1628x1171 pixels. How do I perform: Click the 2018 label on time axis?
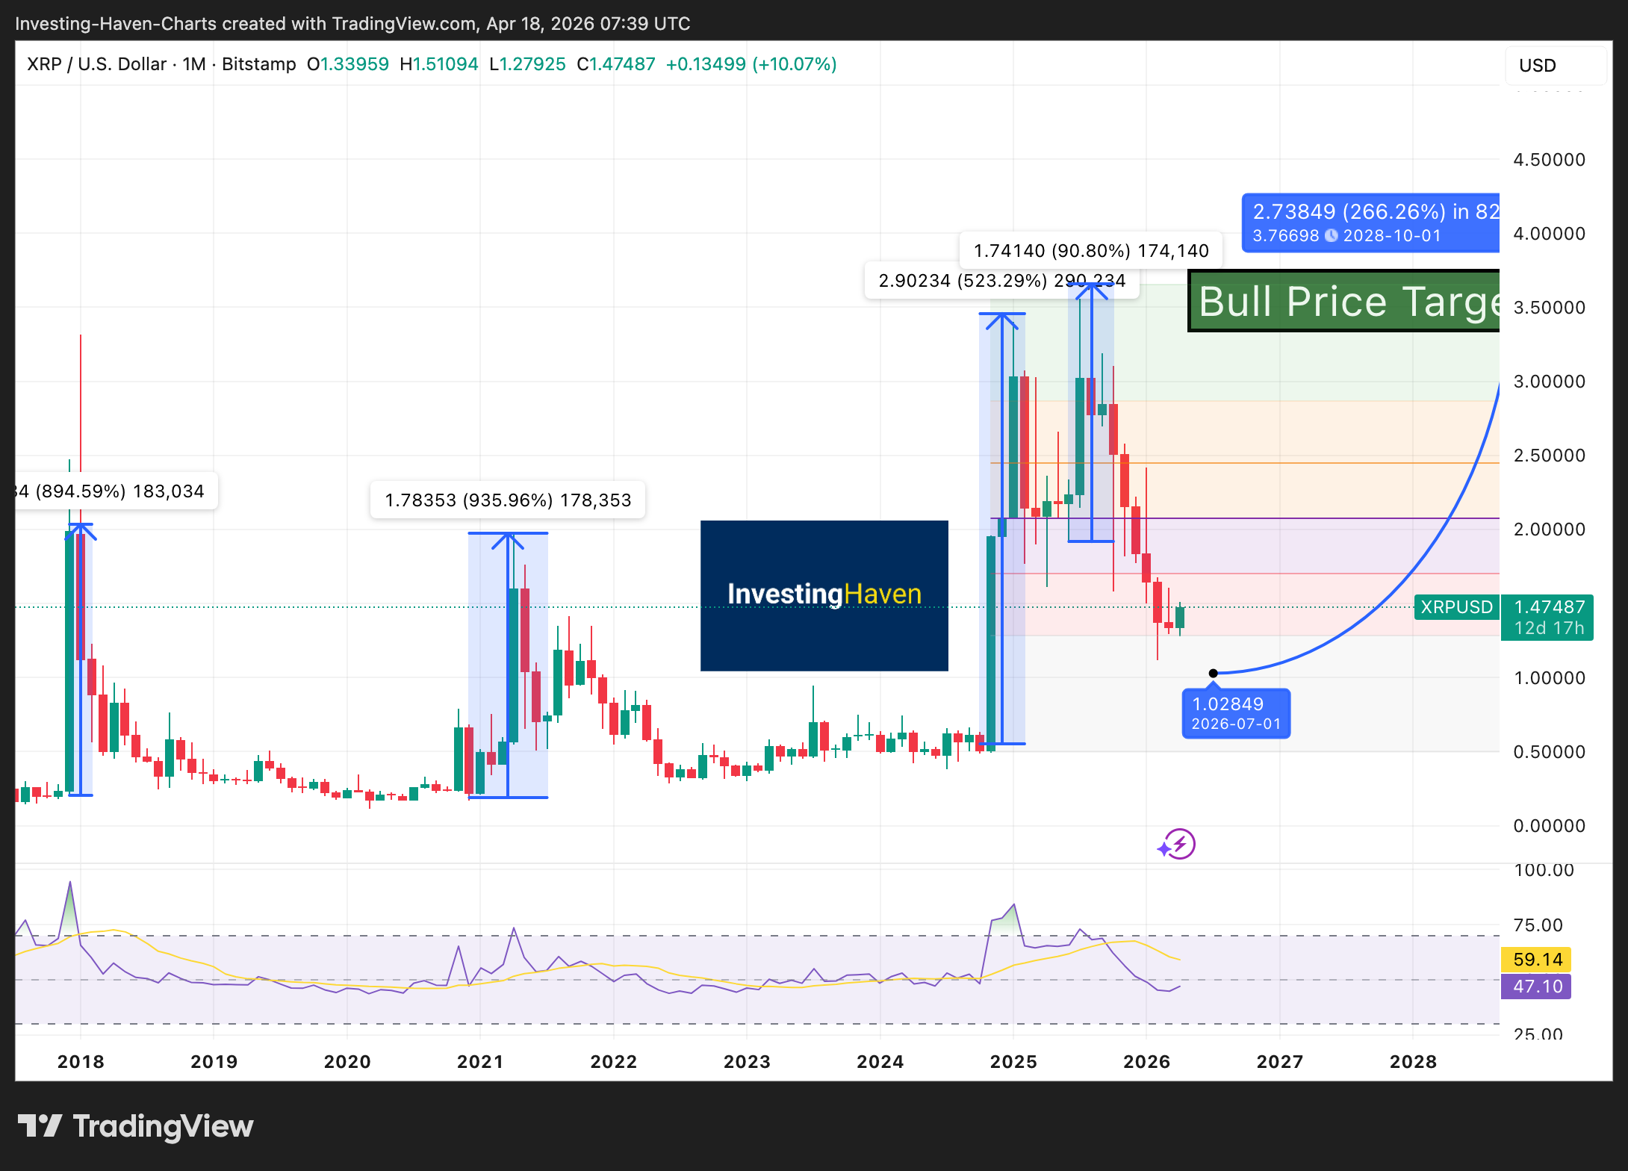(x=81, y=1061)
